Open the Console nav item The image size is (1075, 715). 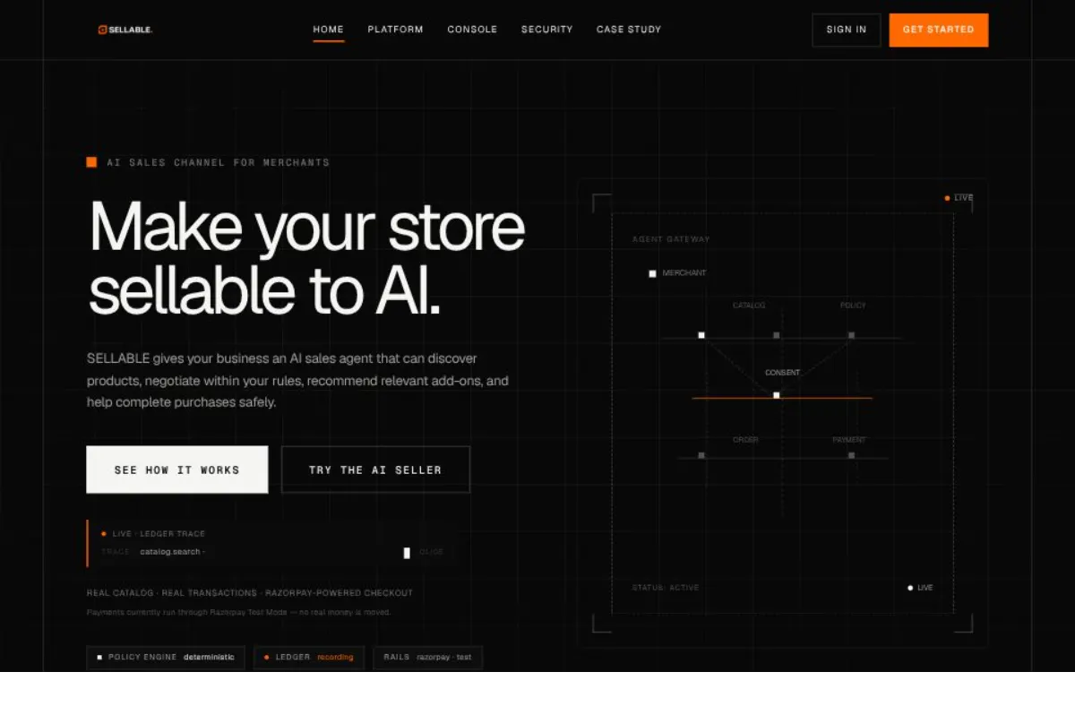472,30
